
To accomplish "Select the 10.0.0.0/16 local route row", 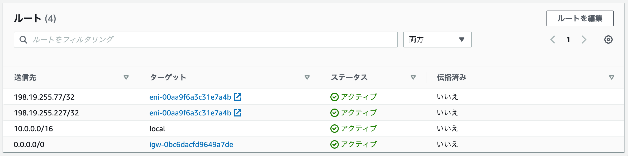I will pyautogui.click(x=314, y=129).
